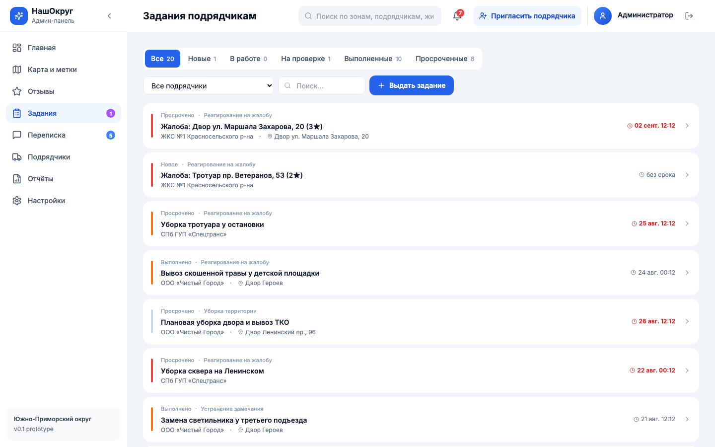Click the Задания clipboard icon
715x447 pixels.
(x=17, y=113)
